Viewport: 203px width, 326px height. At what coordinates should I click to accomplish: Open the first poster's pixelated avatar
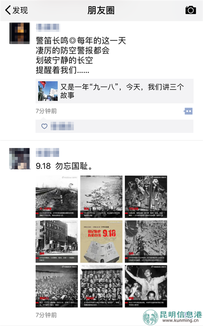click(x=19, y=33)
